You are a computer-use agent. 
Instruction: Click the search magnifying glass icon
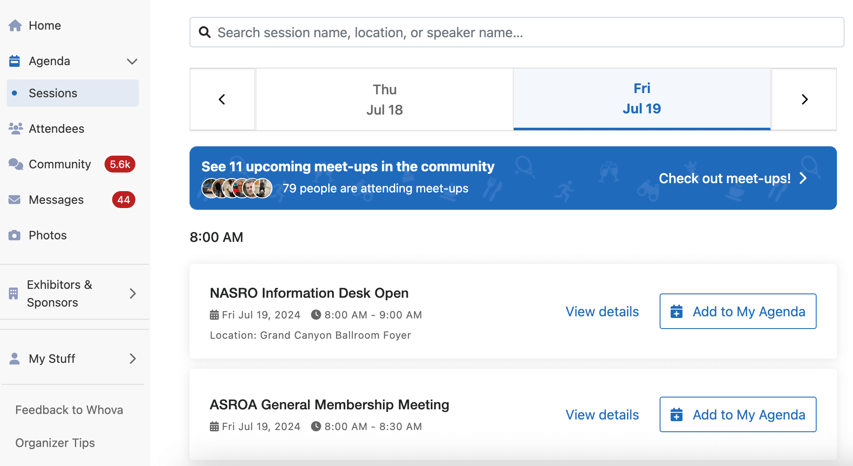[205, 33]
